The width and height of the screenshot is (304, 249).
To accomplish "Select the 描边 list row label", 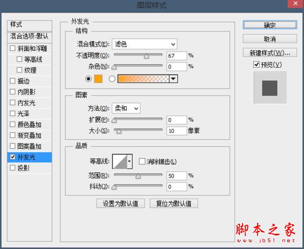I will tap(24, 81).
